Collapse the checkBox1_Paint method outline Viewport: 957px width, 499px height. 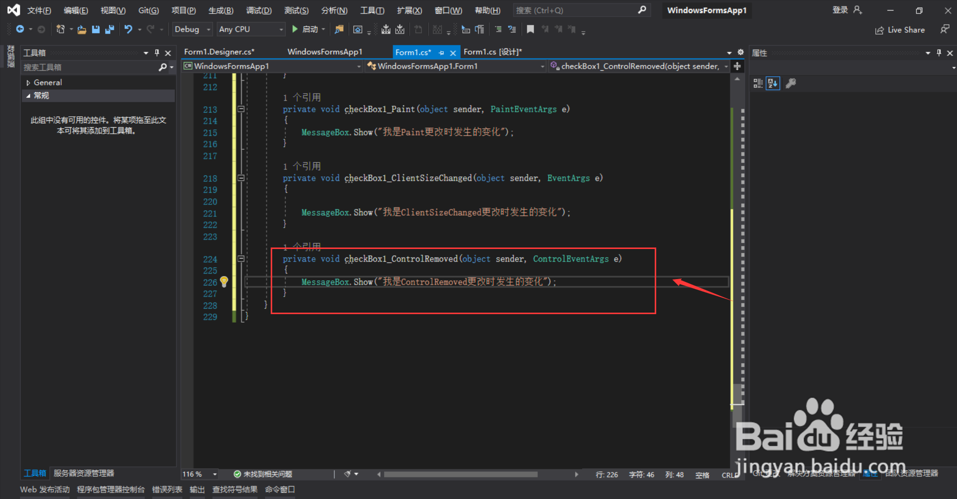click(241, 109)
